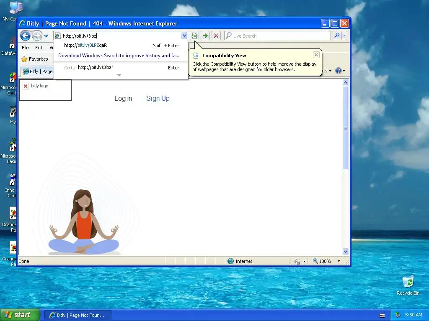This screenshot has width=429, height=321.
Task: Click the Log In link
Action: tap(123, 99)
